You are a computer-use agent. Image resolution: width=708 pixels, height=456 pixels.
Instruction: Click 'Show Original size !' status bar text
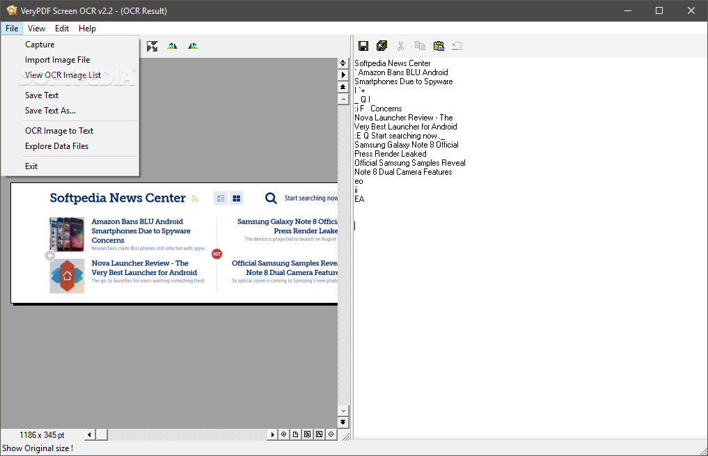[38, 448]
